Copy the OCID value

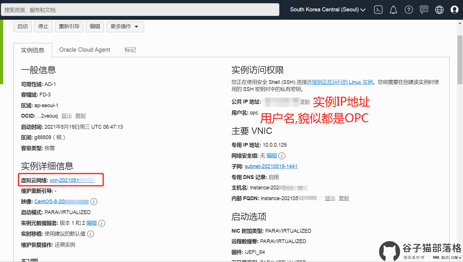(80, 116)
